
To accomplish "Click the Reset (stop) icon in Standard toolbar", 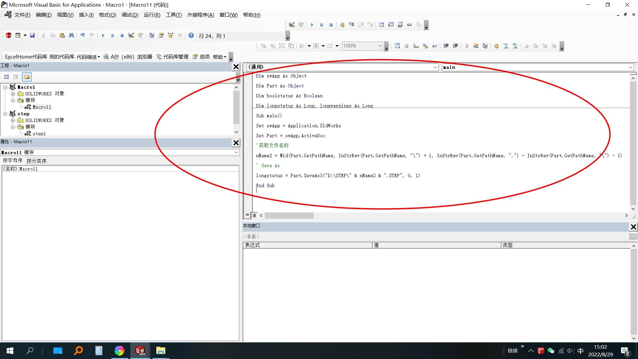I will (x=122, y=35).
